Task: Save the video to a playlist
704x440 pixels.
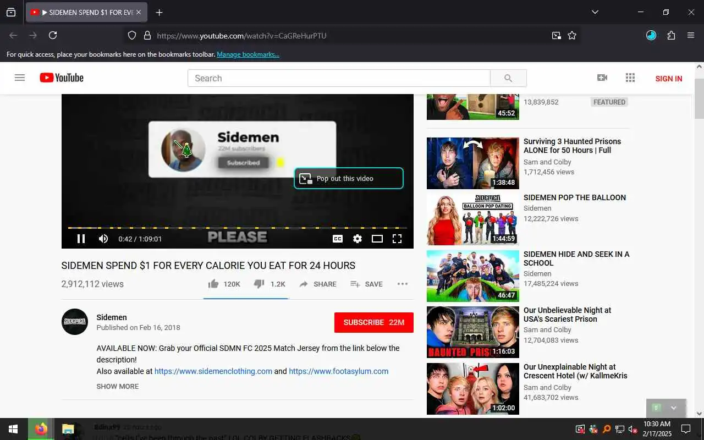Action: tap(366, 284)
